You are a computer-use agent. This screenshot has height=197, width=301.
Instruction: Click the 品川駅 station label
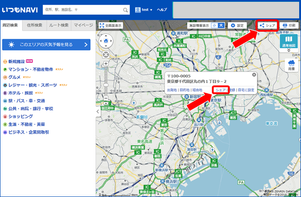pyautogui.click(x=199, y=124)
